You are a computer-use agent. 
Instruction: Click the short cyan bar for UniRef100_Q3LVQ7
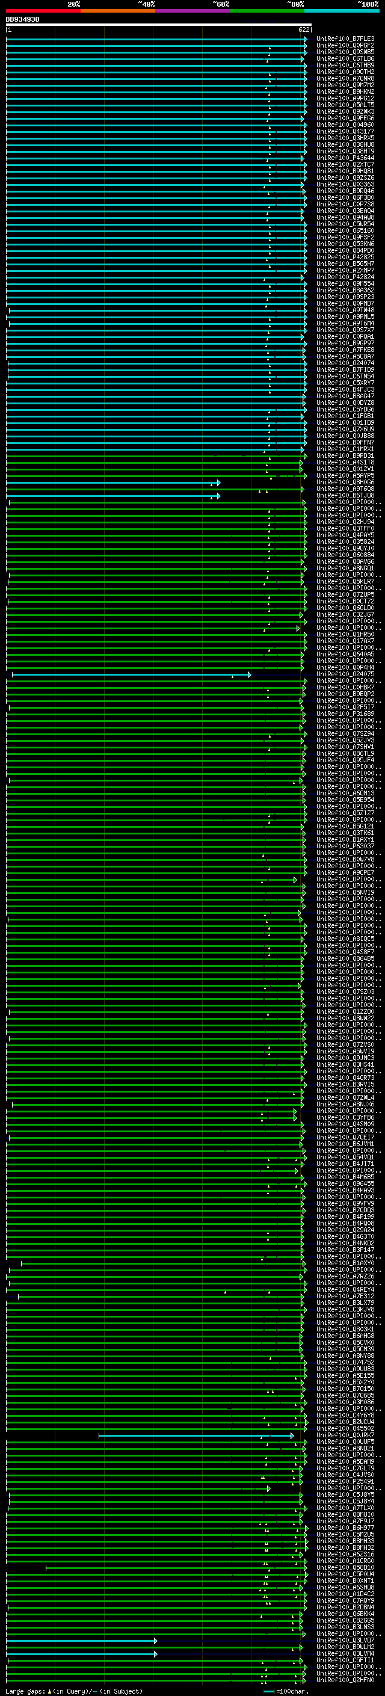point(82,1640)
